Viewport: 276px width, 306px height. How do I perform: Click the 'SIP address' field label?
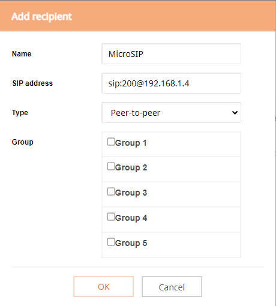pos(32,83)
